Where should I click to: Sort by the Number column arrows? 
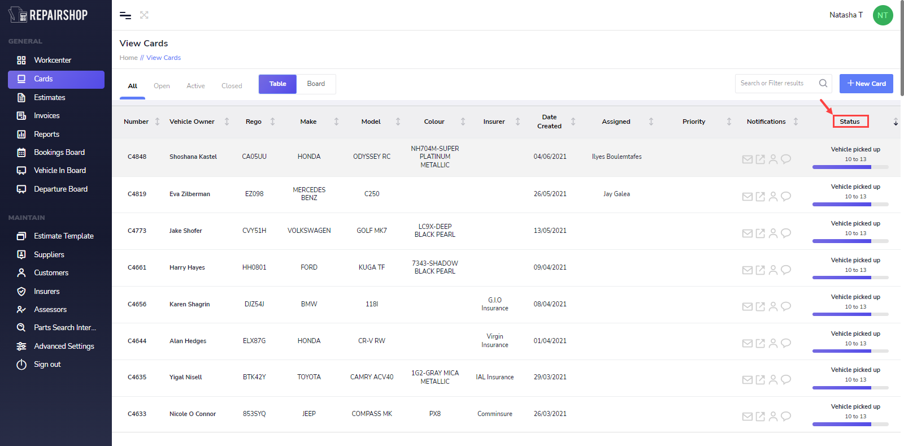tap(158, 122)
